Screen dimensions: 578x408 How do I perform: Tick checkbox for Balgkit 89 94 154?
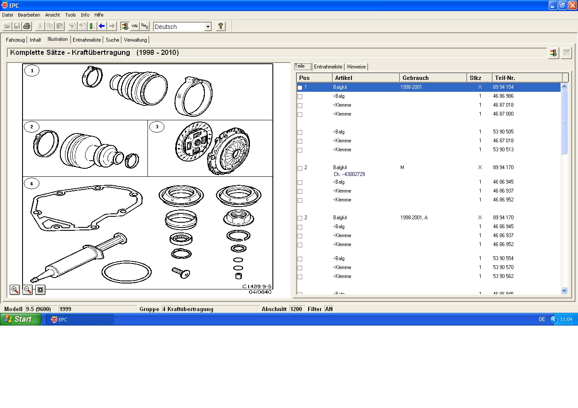[300, 88]
